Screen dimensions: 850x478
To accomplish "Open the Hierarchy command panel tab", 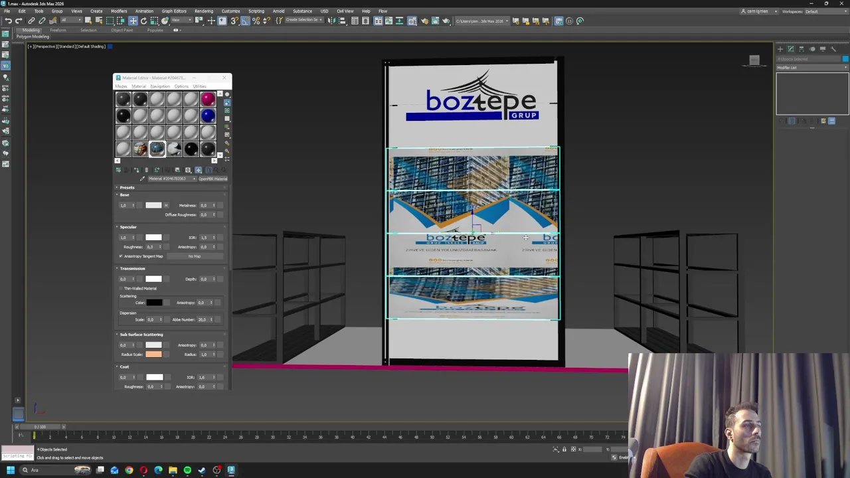I will click(802, 48).
